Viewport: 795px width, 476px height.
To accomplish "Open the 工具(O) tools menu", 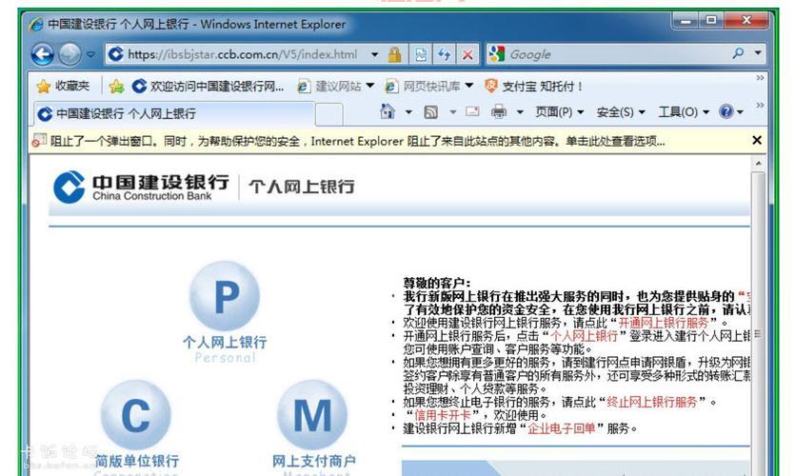I will click(684, 112).
